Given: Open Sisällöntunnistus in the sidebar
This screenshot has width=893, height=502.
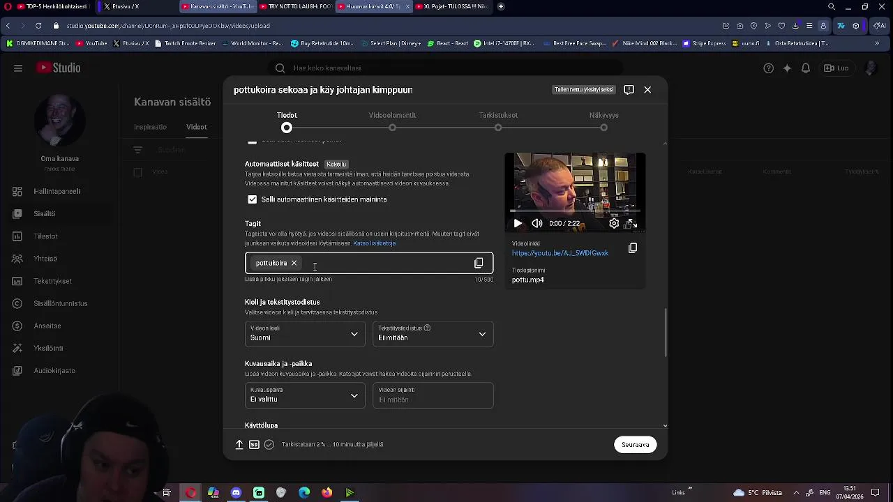Looking at the screenshot, I should [56, 303].
